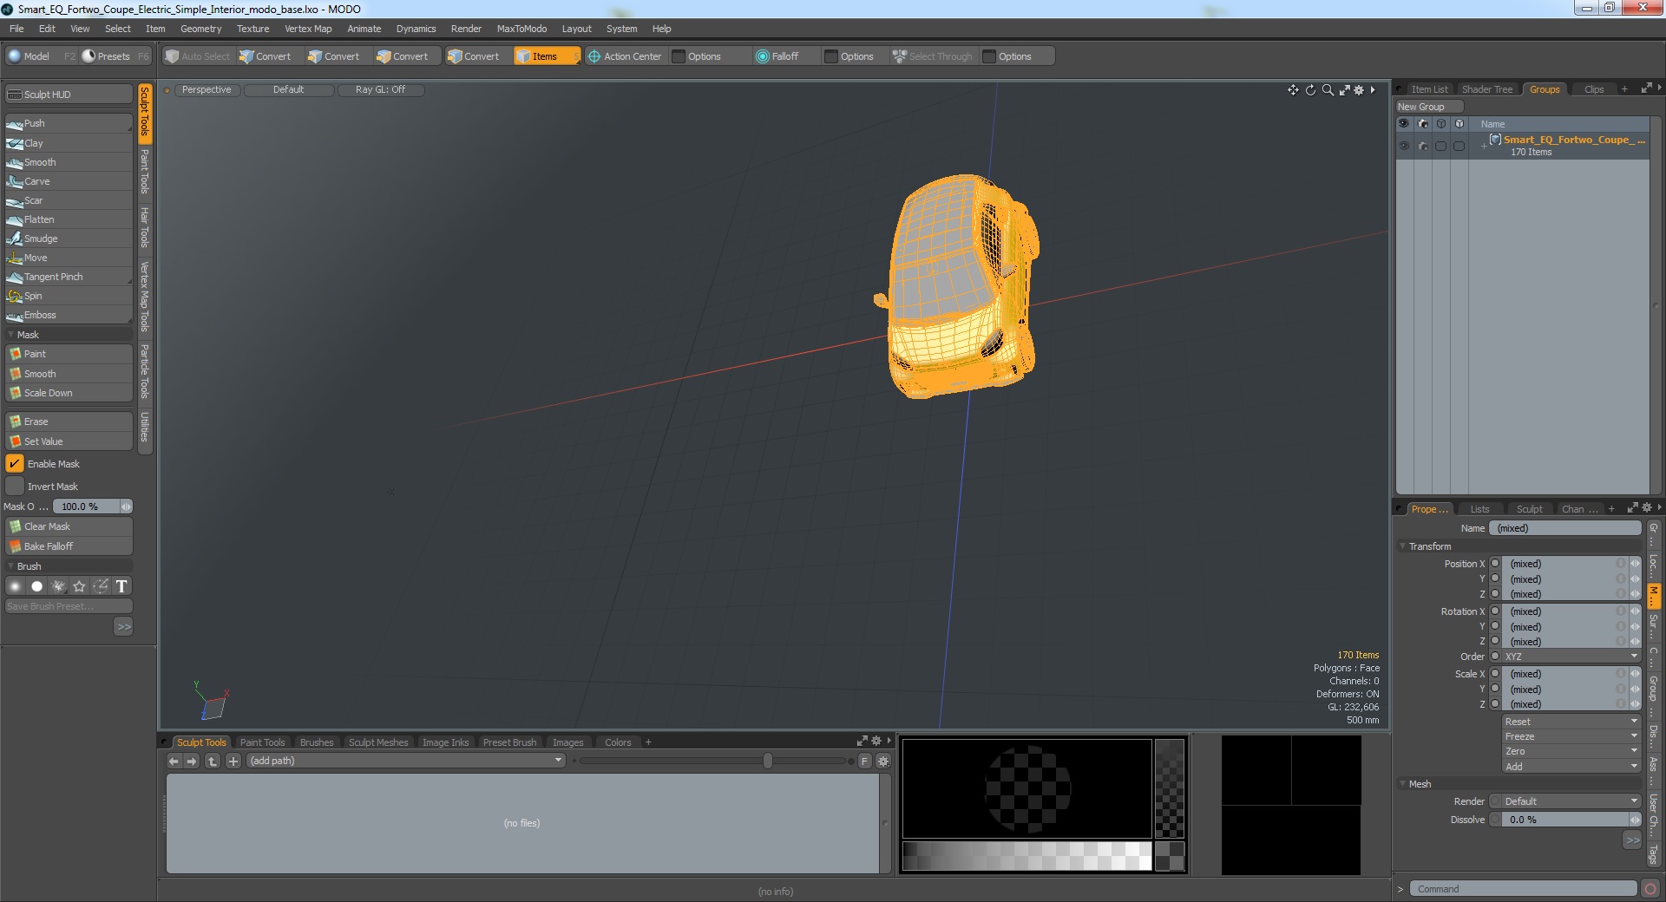Toggle the Invert Mask checkbox
The width and height of the screenshot is (1666, 902).
15,487
